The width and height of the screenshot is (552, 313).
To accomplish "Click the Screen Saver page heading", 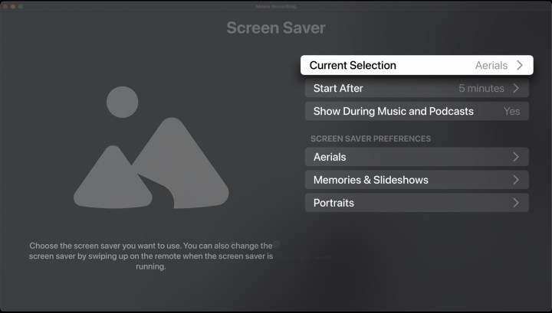I will tap(275, 28).
